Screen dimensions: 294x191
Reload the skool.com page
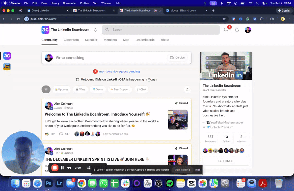click(x=18, y=19)
